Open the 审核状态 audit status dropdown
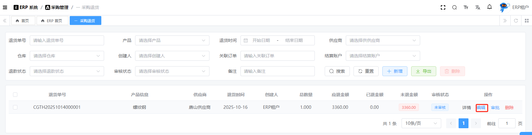Screen dimensions: 532x135 click(172, 71)
